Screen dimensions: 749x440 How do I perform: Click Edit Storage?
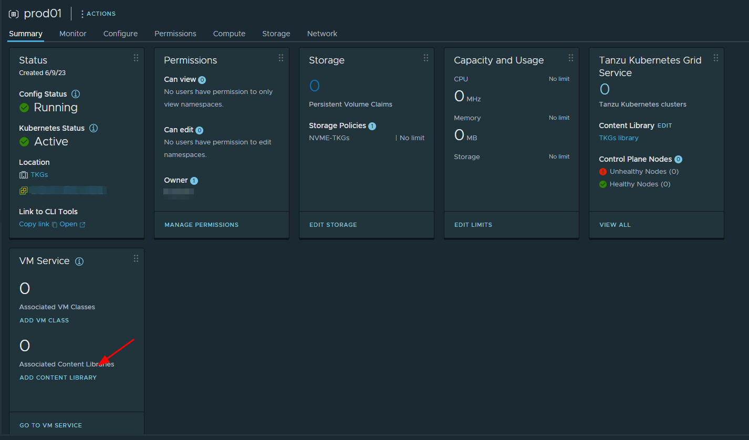333,225
